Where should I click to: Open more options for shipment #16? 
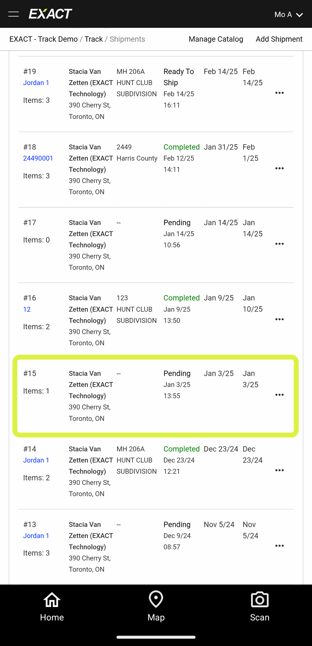click(279, 319)
